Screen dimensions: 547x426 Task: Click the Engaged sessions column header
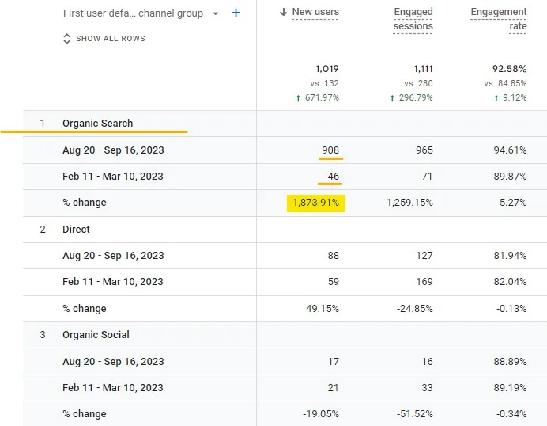coord(413,19)
